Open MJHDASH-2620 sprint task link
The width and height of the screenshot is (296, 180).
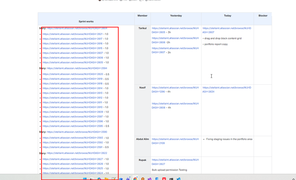[73, 74]
